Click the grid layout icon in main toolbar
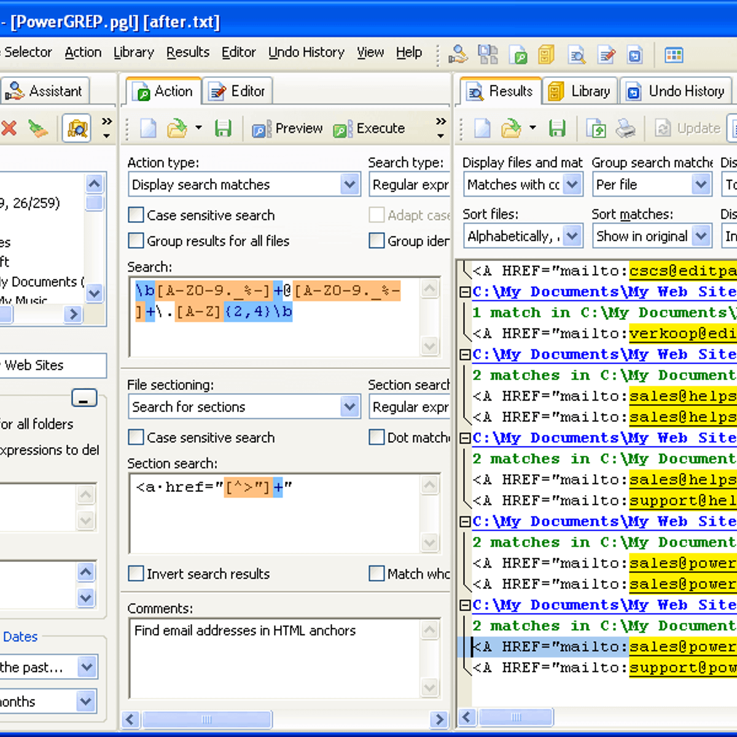The height and width of the screenshot is (737, 737). coord(674,55)
